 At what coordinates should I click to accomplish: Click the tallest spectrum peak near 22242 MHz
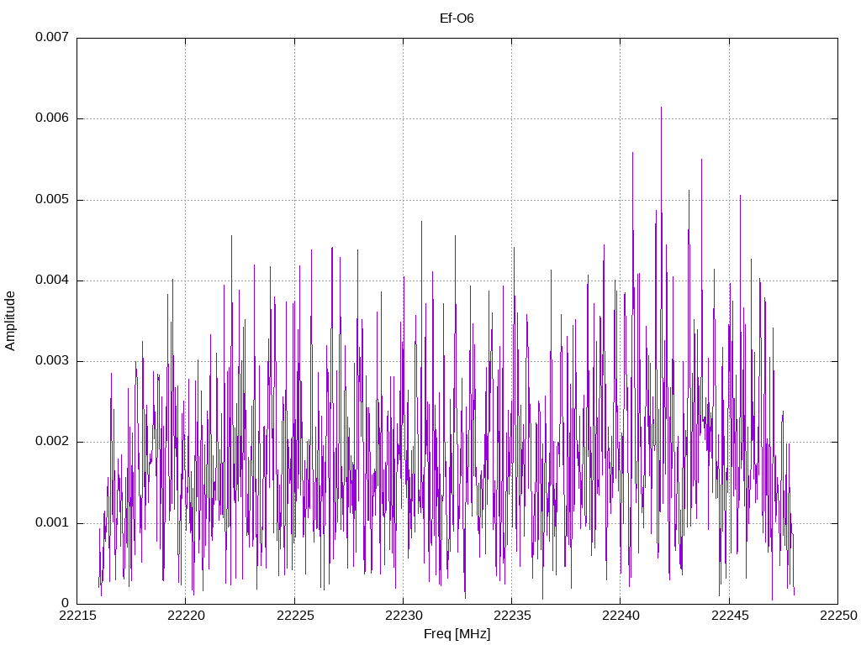click(x=661, y=108)
